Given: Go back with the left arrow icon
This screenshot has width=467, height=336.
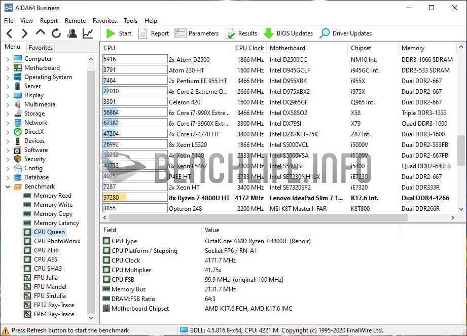Looking at the screenshot, I should [10, 33].
